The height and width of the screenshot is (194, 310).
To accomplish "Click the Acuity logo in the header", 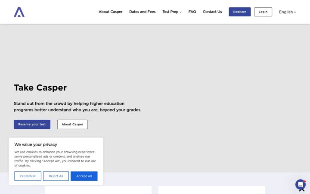I will [19, 12].
